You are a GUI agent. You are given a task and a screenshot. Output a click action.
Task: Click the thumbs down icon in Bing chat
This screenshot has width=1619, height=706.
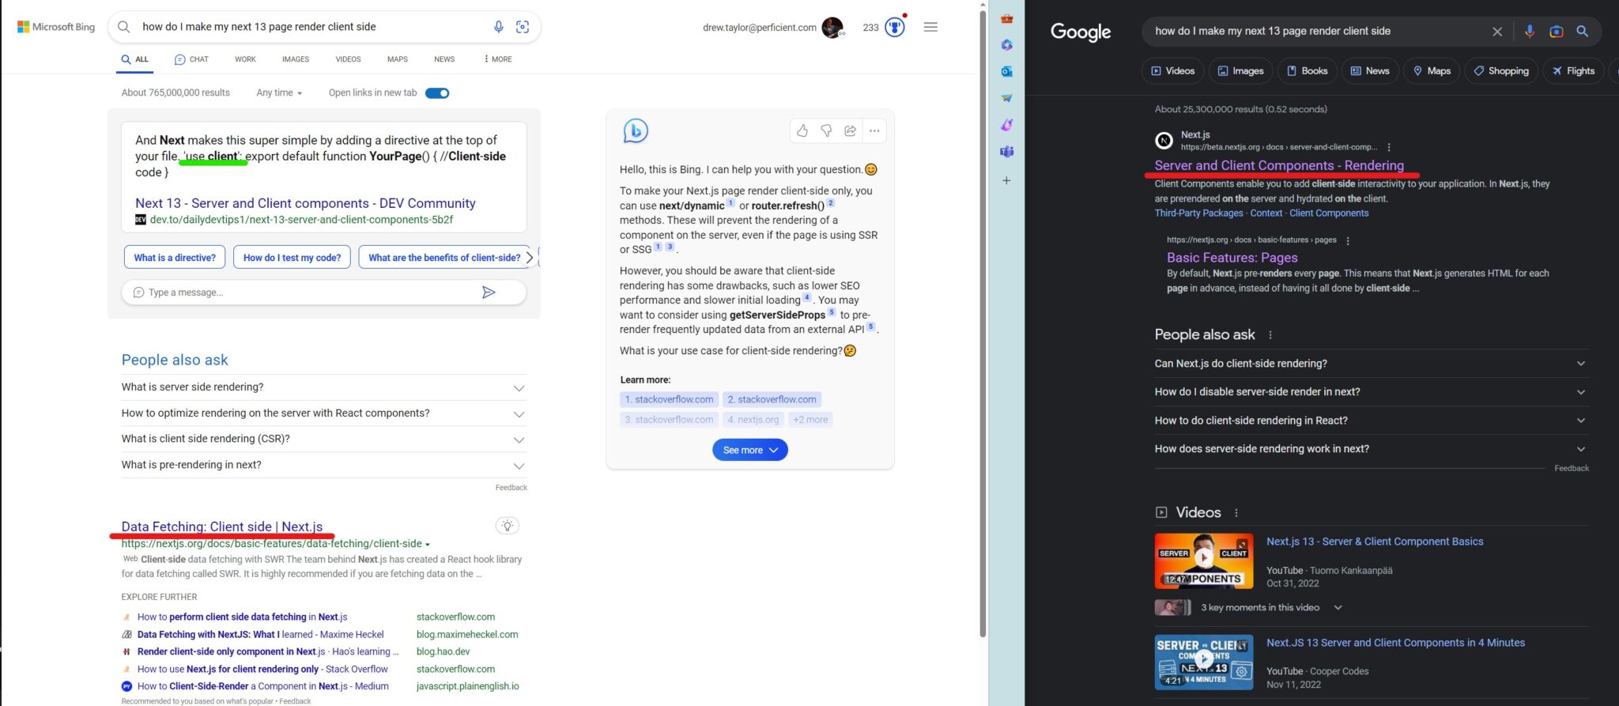click(x=826, y=130)
